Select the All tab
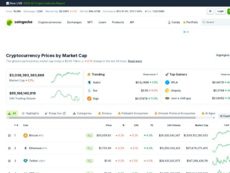Image resolution: width=230 pixels, height=173 pixels. 12,113
